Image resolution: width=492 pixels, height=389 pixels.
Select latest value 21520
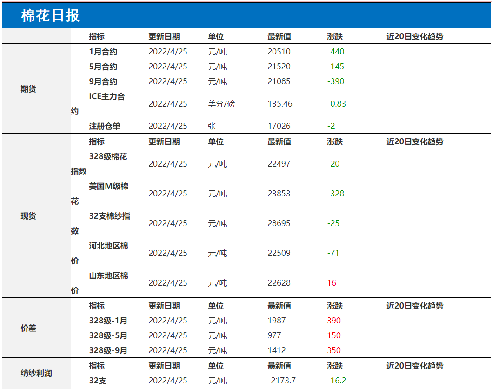pyautogui.click(x=279, y=67)
